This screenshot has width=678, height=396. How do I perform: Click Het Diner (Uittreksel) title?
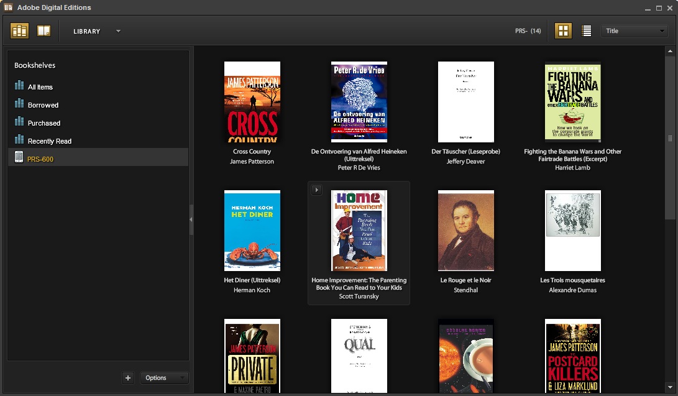pyautogui.click(x=252, y=280)
